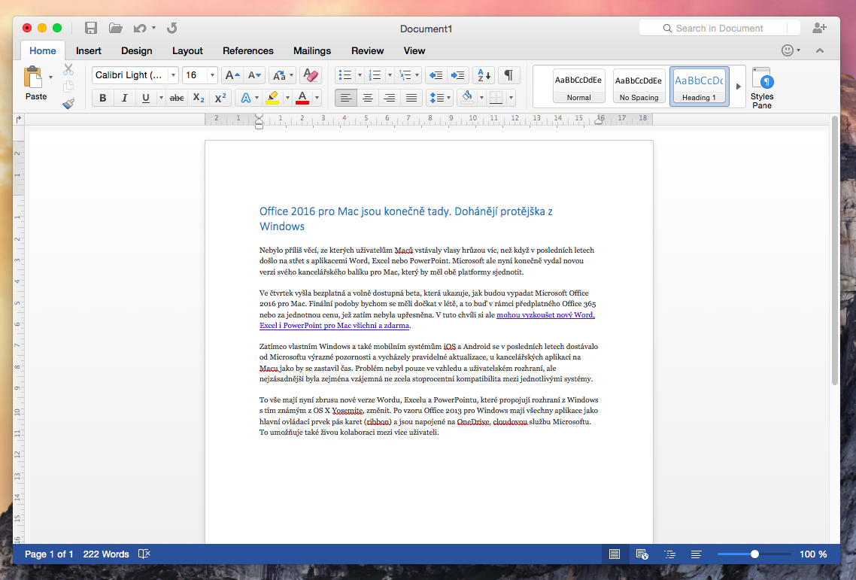Open the Insert tab

89,51
